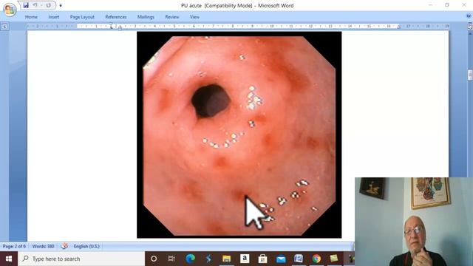Go to the References tab

click(116, 17)
